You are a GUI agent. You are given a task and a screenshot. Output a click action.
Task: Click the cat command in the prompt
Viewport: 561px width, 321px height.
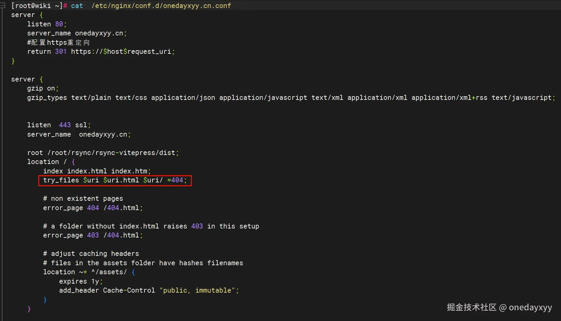[77, 6]
